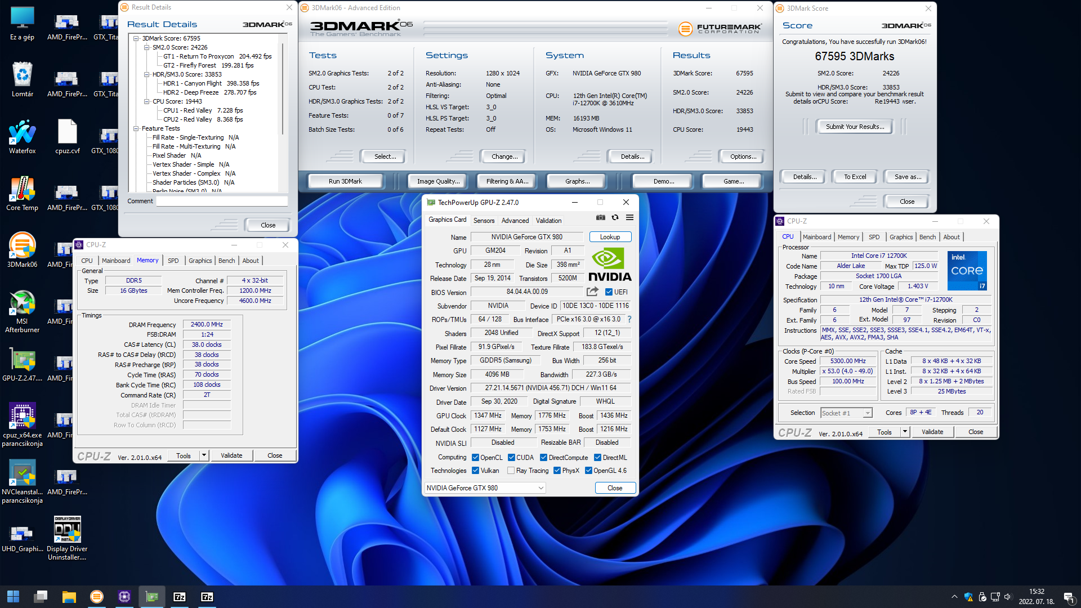The height and width of the screenshot is (608, 1081).
Task: Collapse the SM2.0 Score: 24226 node
Action: tap(147, 47)
